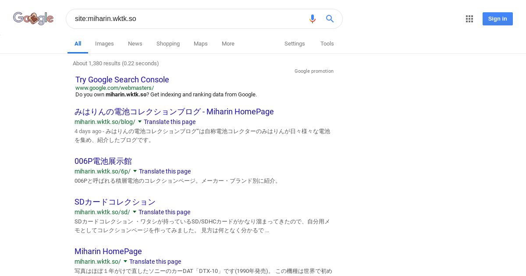Viewport: 526px width, 276px height.
Task: Open the More search categories menu
Action: click(x=228, y=44)
